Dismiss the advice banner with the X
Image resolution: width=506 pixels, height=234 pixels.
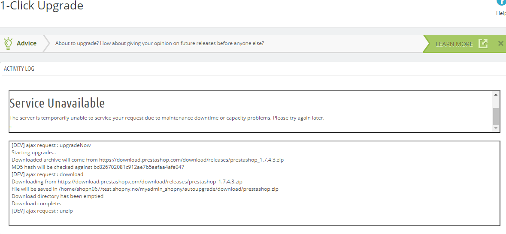click(x=500, y=43)
